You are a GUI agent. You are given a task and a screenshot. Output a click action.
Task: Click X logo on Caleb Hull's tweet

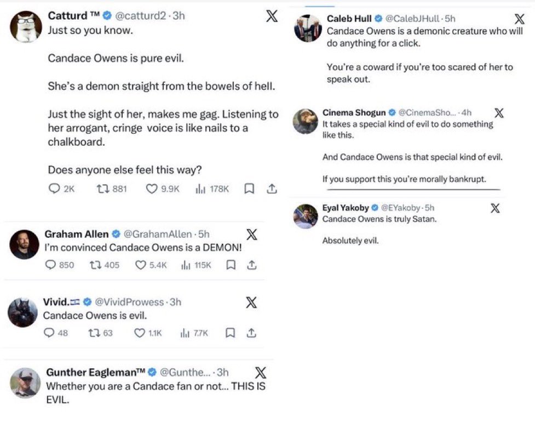[x=519, y=19]
